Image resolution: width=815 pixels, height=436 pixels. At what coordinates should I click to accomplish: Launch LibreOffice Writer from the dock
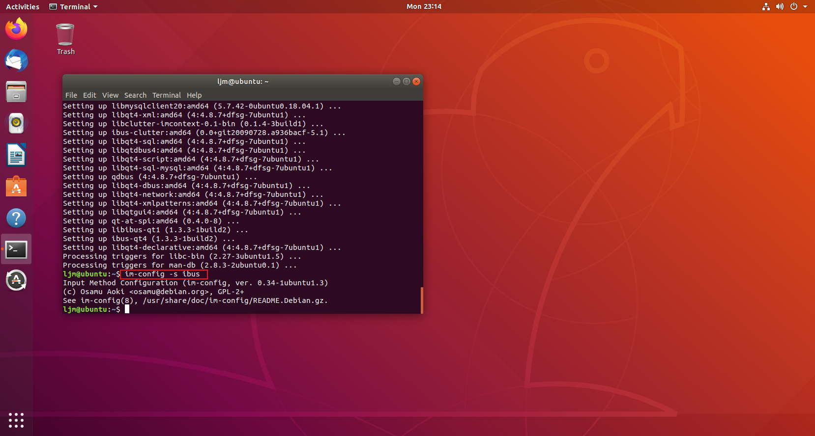point(16,155)
